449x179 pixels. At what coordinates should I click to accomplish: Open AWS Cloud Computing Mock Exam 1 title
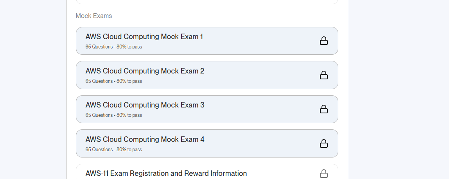(x=144, y=37)
